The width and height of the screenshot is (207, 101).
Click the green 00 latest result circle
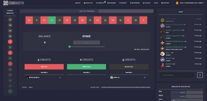point(10,91)
